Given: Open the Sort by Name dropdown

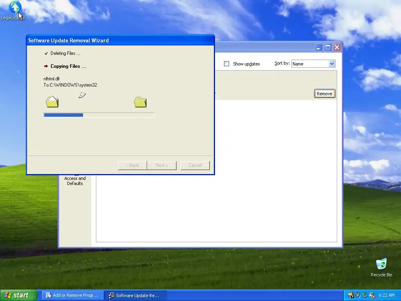Looking at the screenshot, I should 313,64.
